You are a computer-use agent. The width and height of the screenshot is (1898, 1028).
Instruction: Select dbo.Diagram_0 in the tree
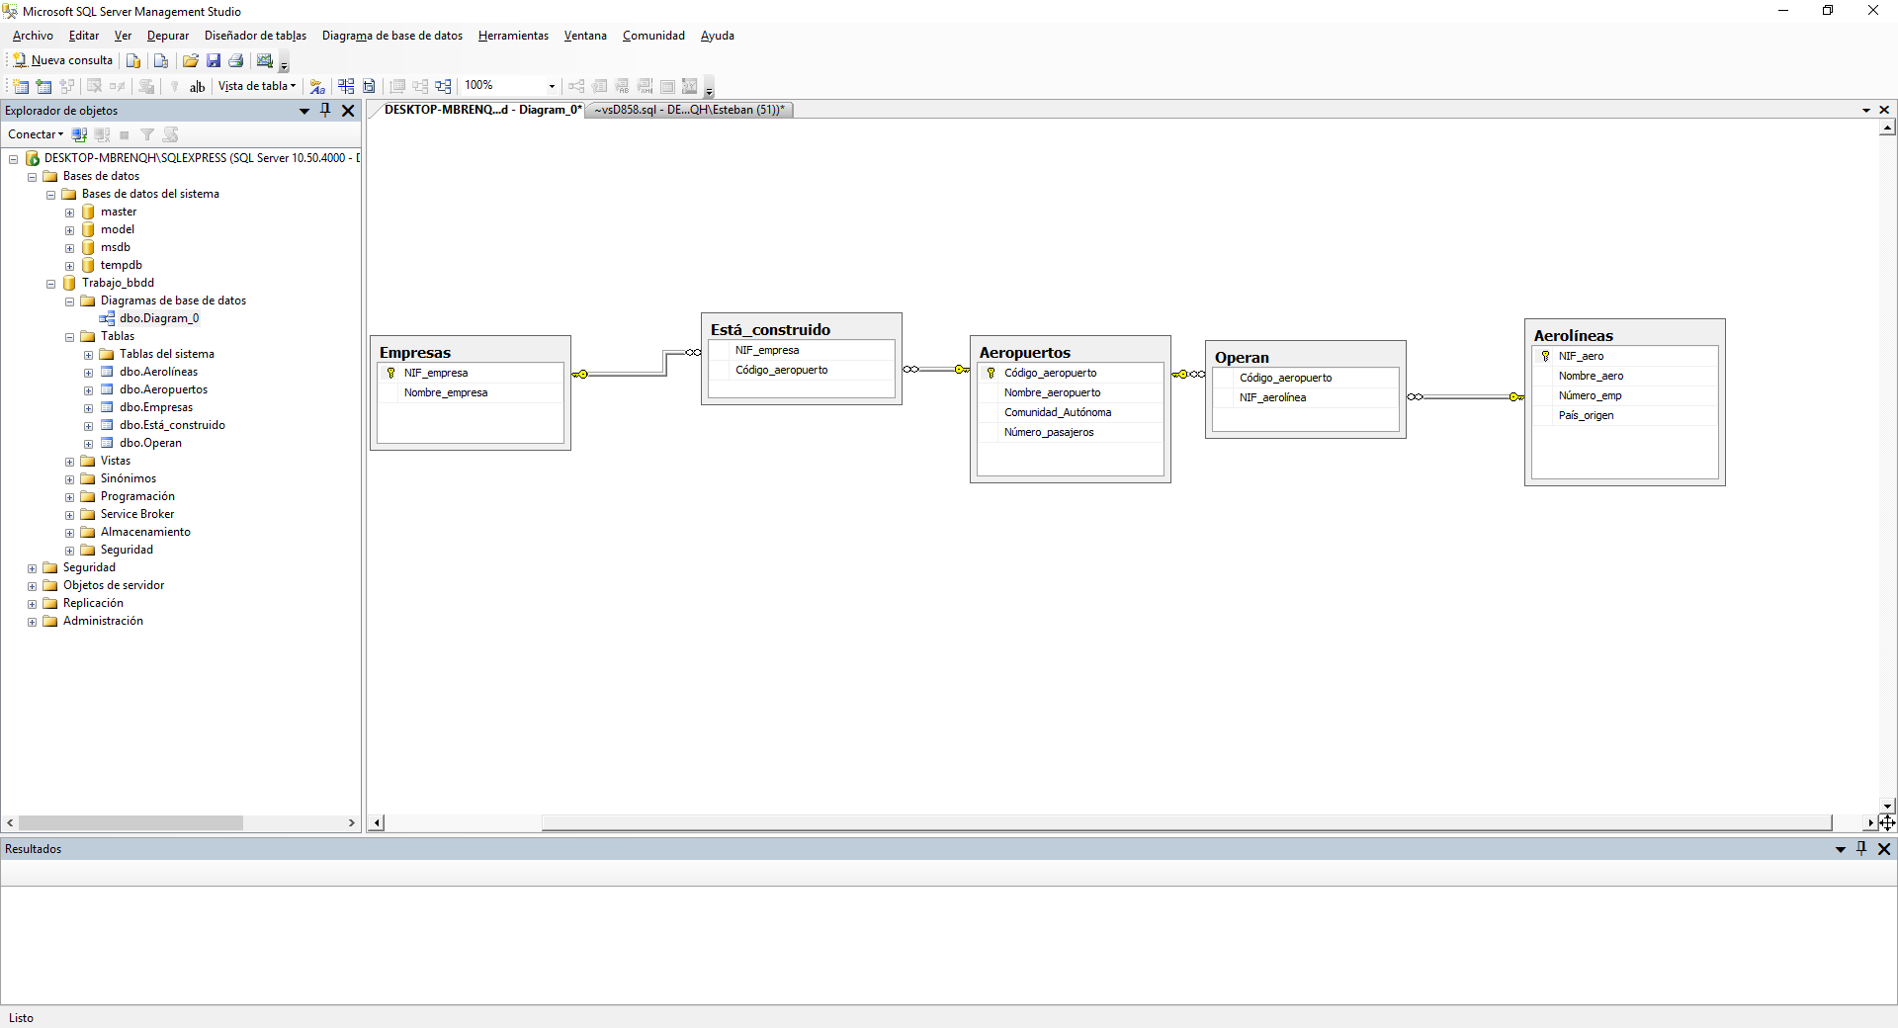159,318
